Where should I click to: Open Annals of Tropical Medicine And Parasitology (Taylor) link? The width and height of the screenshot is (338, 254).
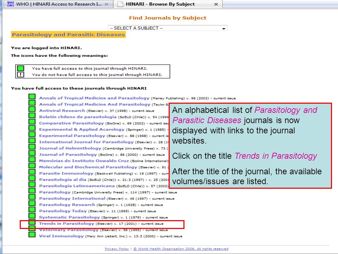pyautogui.click(x=95, y=104)
